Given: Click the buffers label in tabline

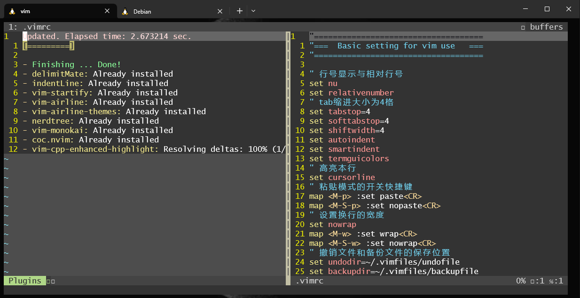Looking at the screenshot, I should pyautogui.click(x=546, y=27).
